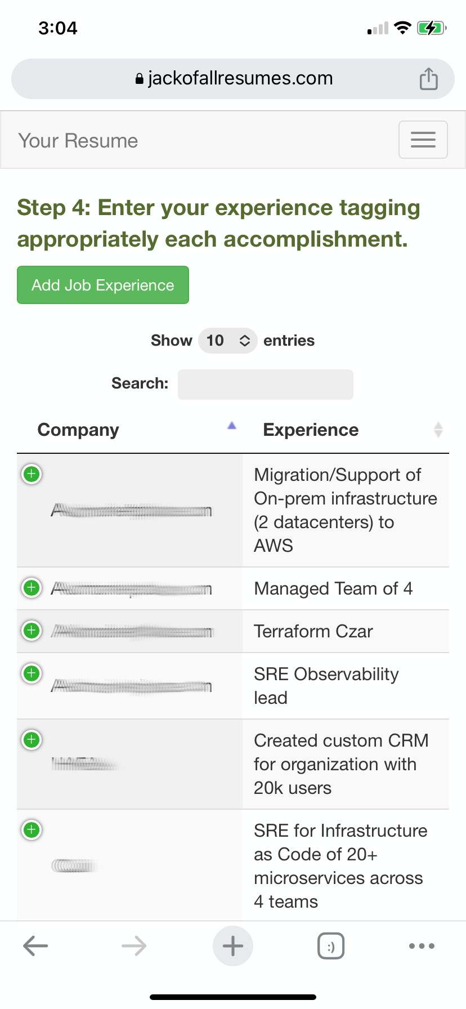Screen dimensions: 466x1009
Task: Focus the Search input field
Action: [266, 385]
